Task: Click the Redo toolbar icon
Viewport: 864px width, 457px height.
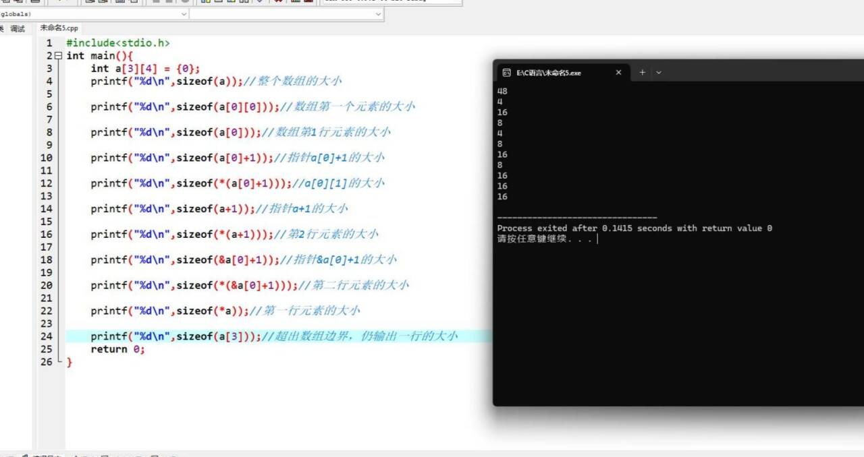Action: click(x=168, y=2)
